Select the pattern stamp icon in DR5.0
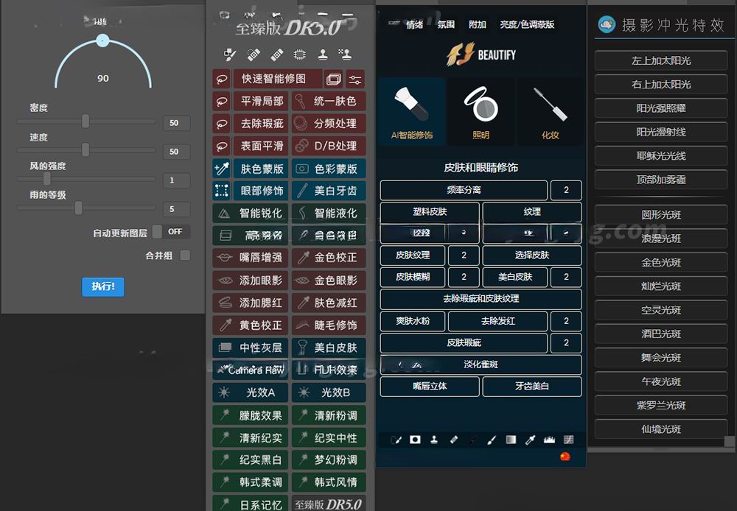The image size is (737, 511). coord(345,55)
